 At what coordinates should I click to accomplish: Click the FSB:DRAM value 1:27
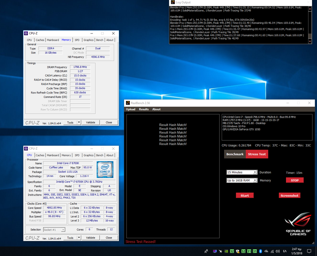(80, 71)
